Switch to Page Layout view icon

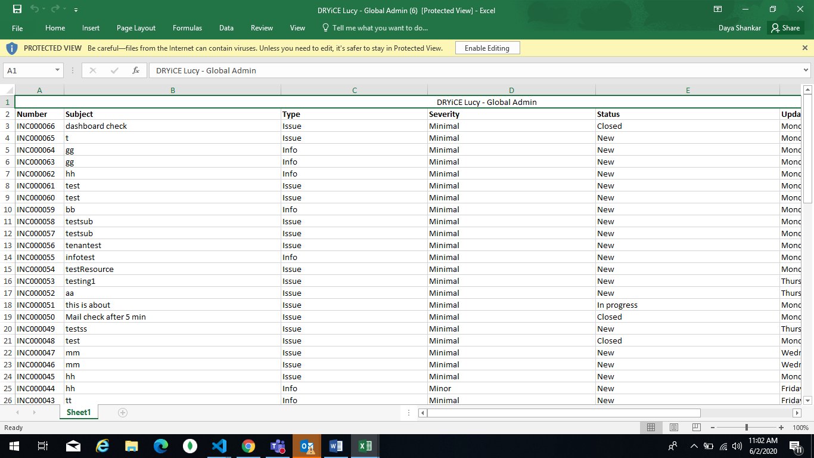674,428
